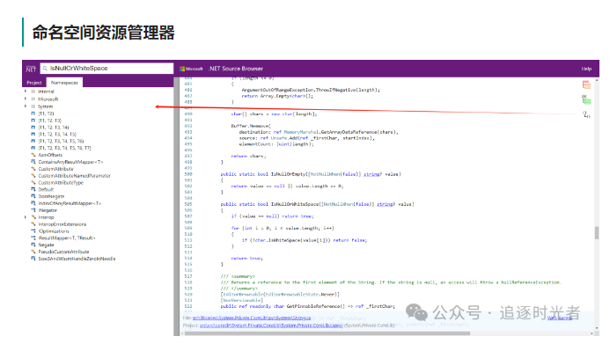The width and height of the screenshot is (610, 351).
Task: Click the icon beside CustomAttributeType
Action: [33, 182]
